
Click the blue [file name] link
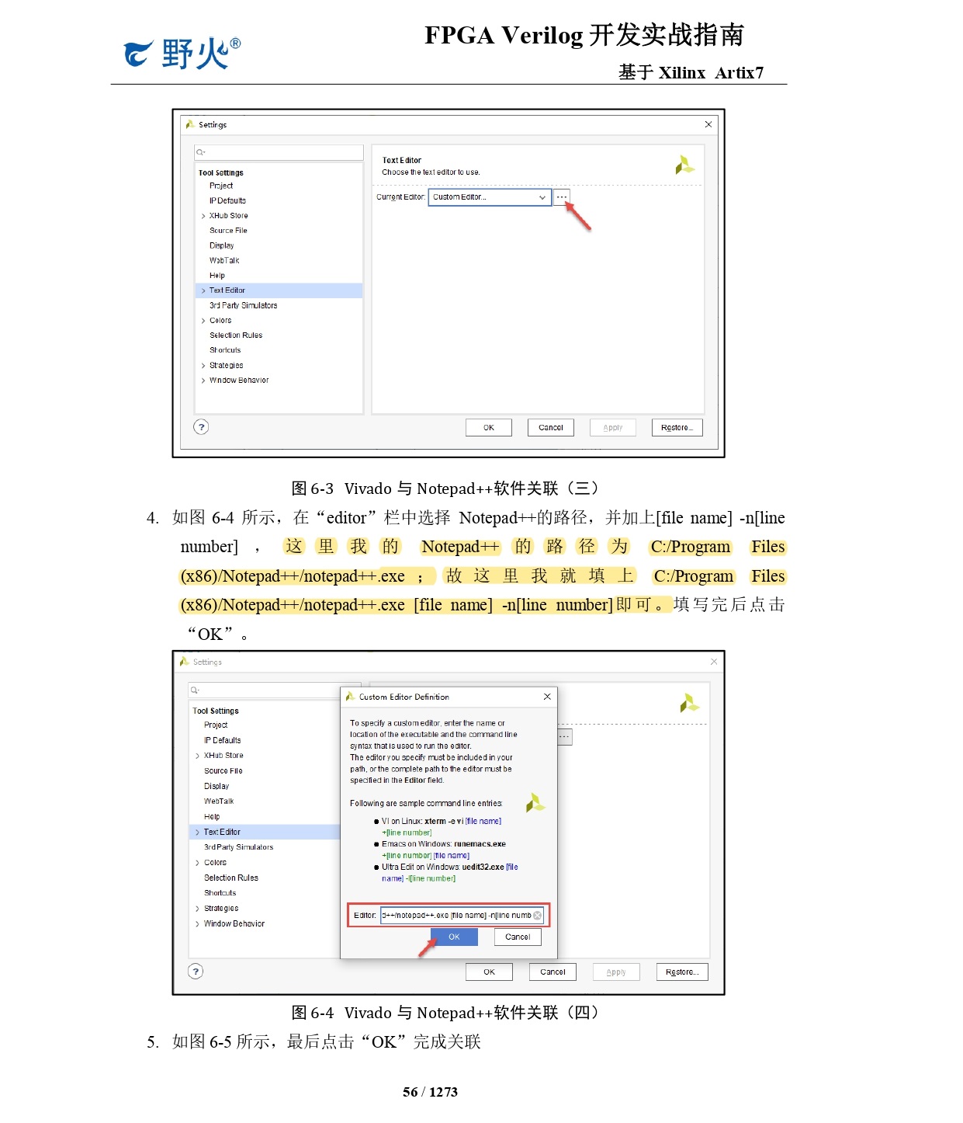click(x=483, y=821)
